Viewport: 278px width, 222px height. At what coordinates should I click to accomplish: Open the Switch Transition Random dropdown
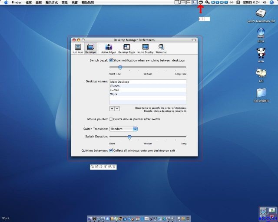tap(123, 129)
